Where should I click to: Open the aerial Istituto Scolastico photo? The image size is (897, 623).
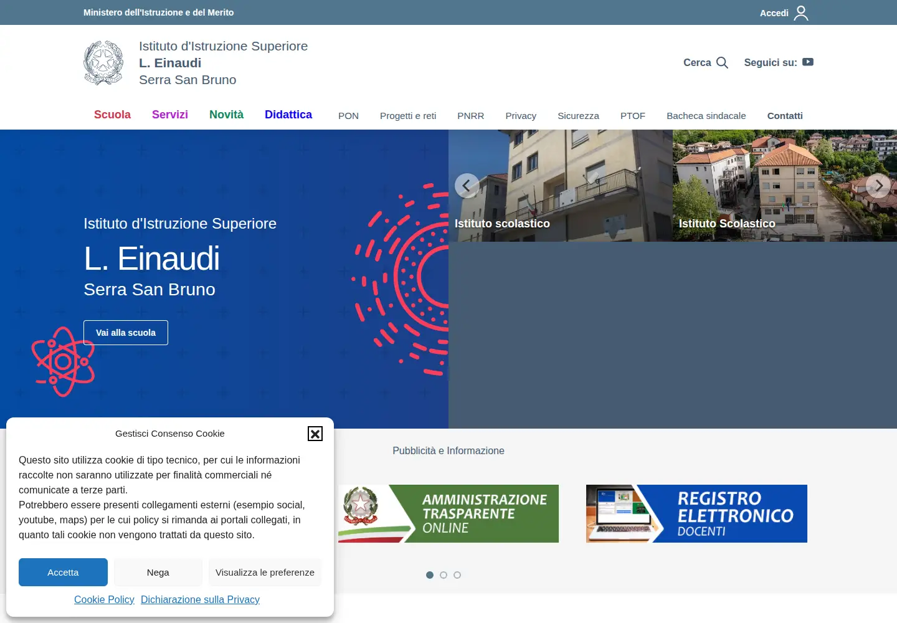click(x=785, y=186)
